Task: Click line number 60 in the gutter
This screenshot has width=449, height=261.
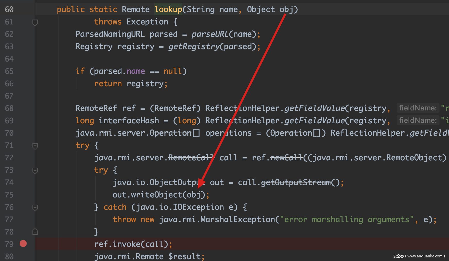Action: coord(9,10)
